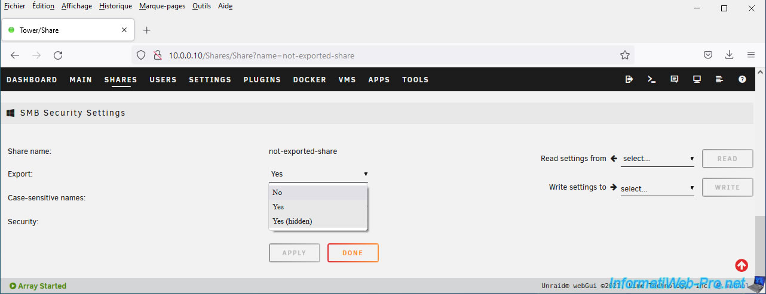Open the Docker navigation tab
The width and height of the screenshot is (766, 294).
click(310, 80)
